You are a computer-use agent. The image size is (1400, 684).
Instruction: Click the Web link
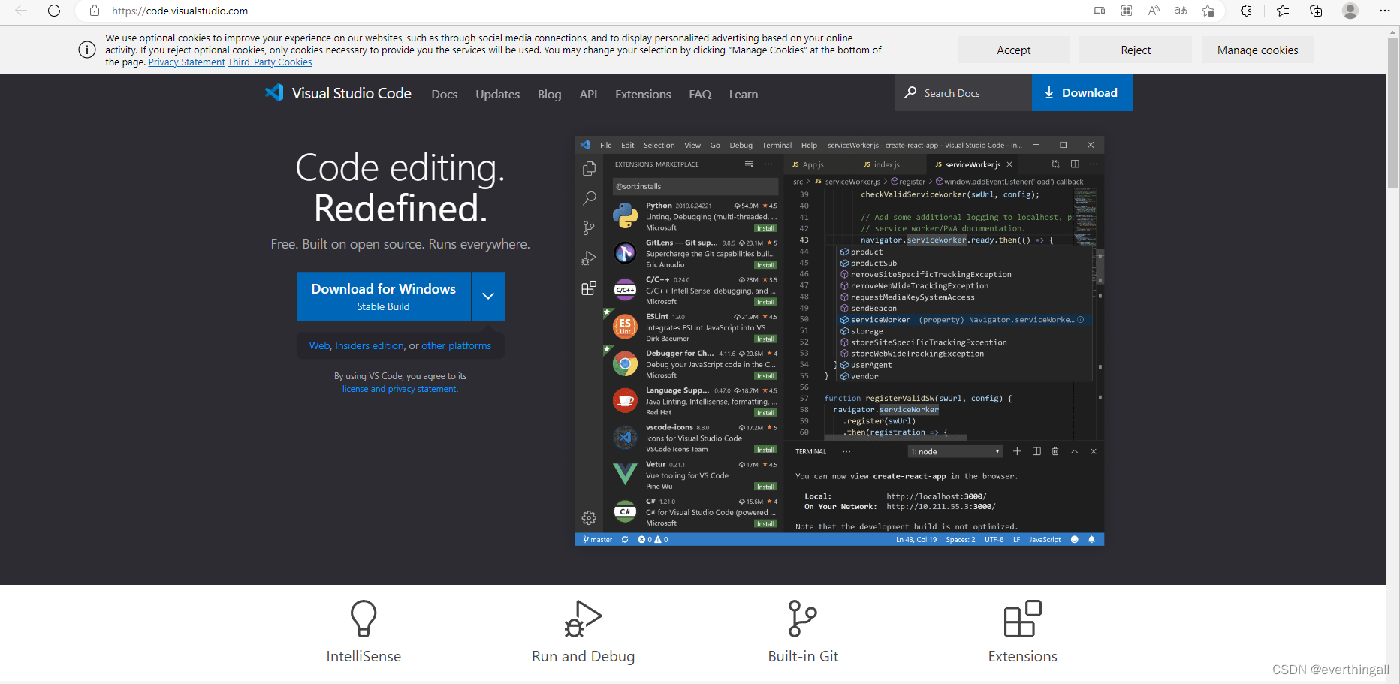[x=319, y=345]
